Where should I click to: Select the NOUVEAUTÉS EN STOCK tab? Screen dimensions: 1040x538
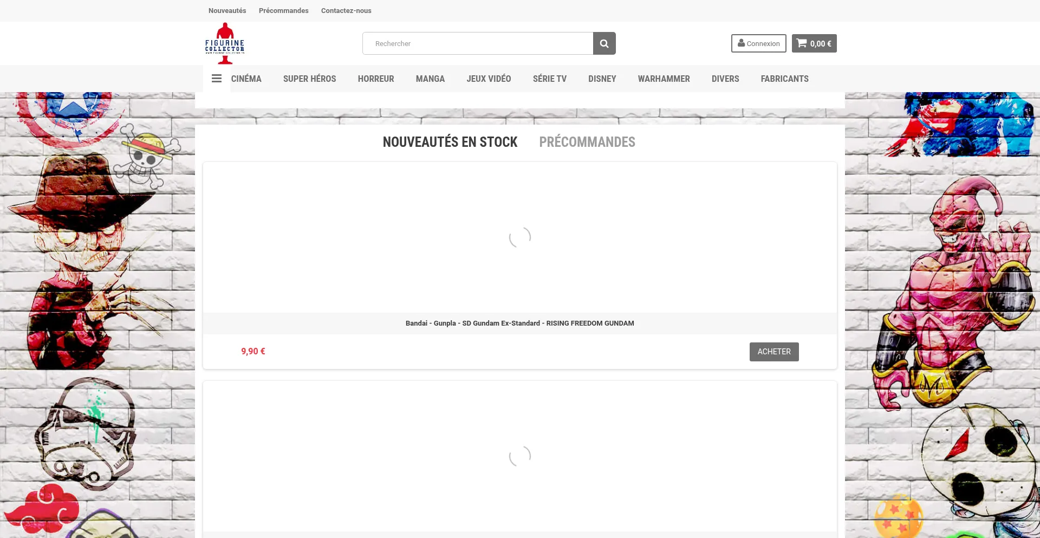coord(450,142)
